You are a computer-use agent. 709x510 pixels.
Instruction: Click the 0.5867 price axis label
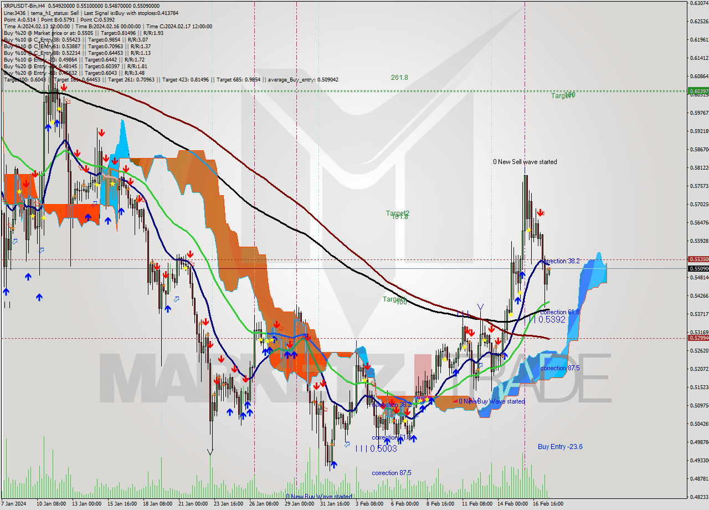[x=698, y=150]
